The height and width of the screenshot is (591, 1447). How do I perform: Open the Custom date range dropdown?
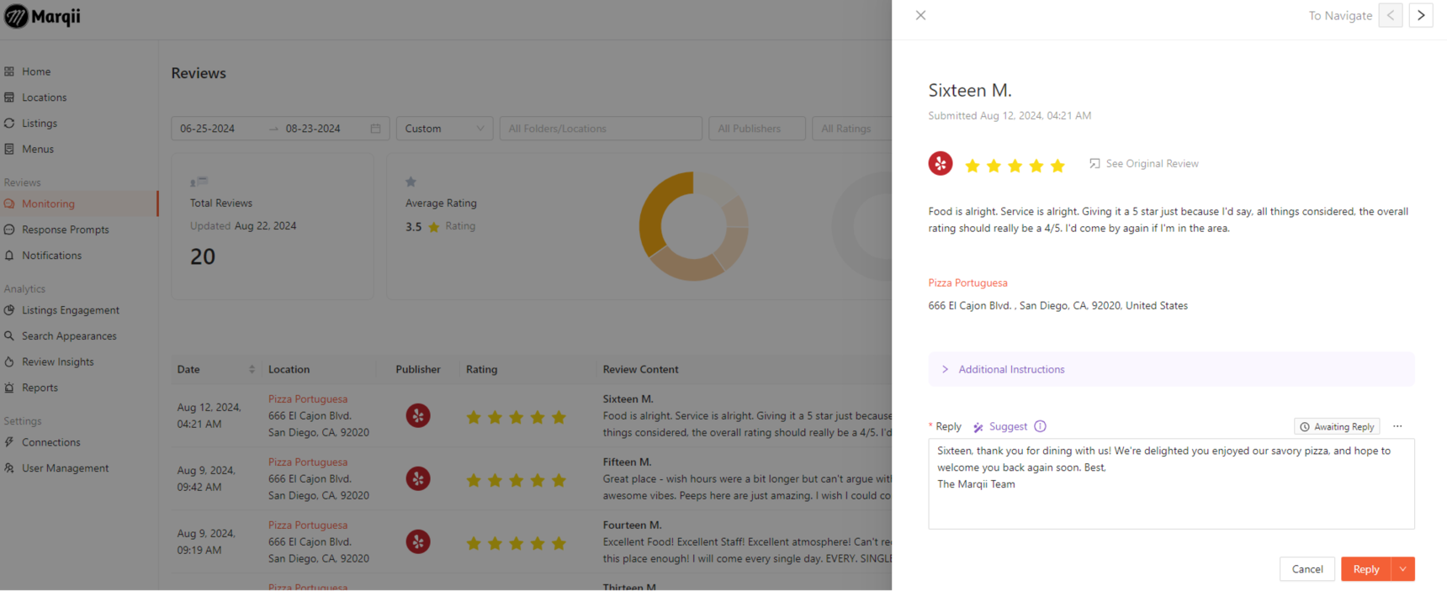coord(444,129)
